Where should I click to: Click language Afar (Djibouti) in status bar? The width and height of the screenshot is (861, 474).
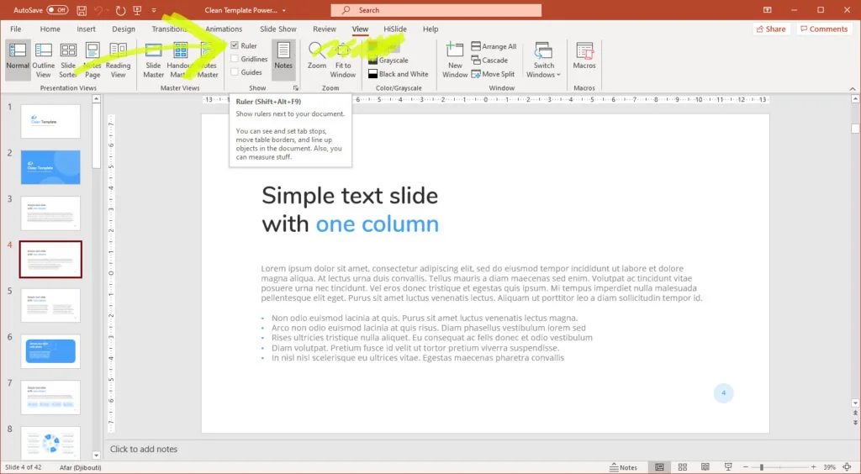pyautogui.click(x=80, y=467)
